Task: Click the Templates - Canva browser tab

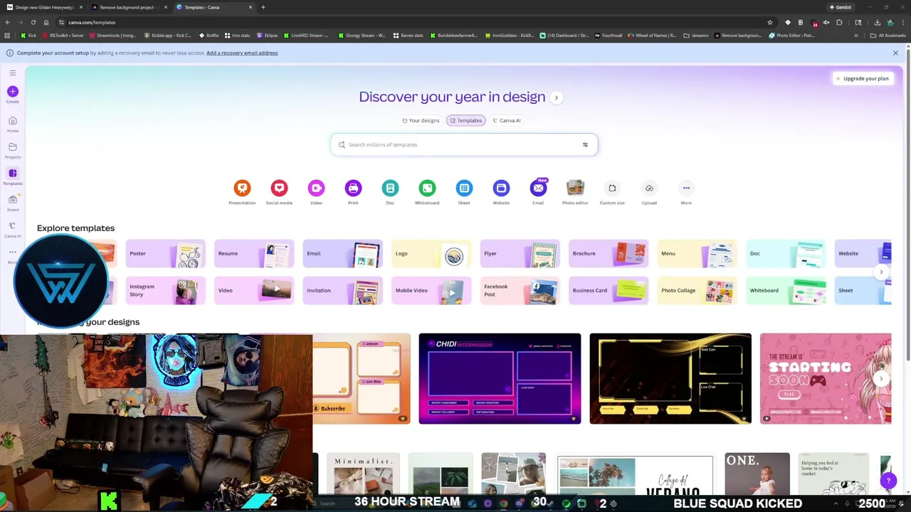Action: click(x=214, y=7)
